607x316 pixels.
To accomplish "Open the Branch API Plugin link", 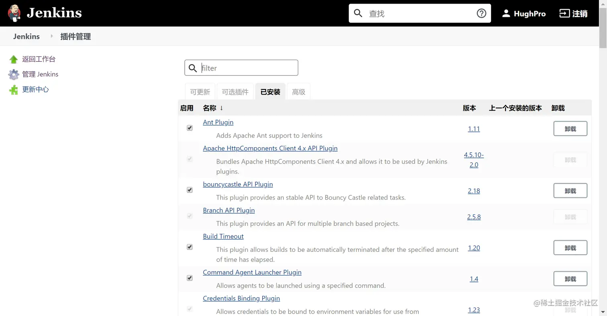I will (229, 211).
